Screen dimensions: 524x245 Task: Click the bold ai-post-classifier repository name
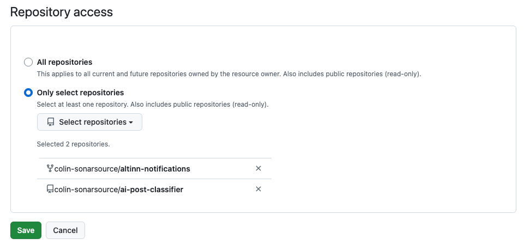coord(152,189)
